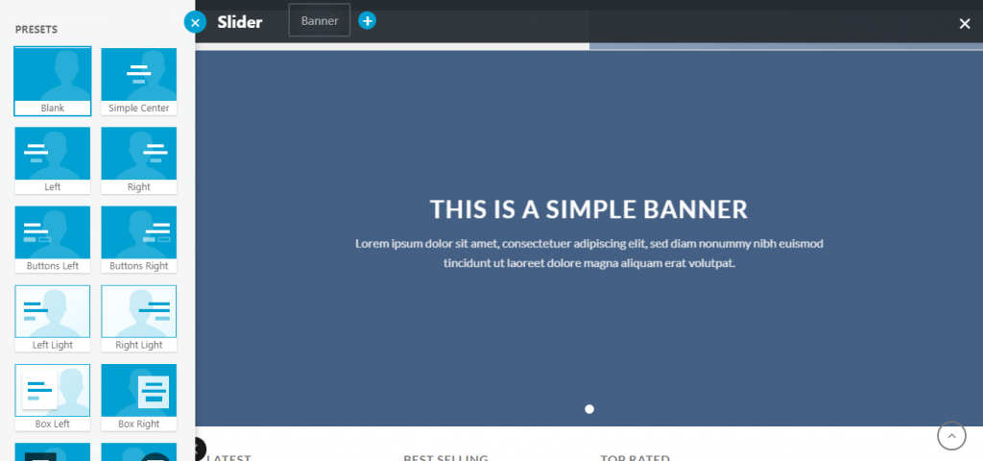Choose the Box Left preset
983x461 pixels.
(53, 398)
